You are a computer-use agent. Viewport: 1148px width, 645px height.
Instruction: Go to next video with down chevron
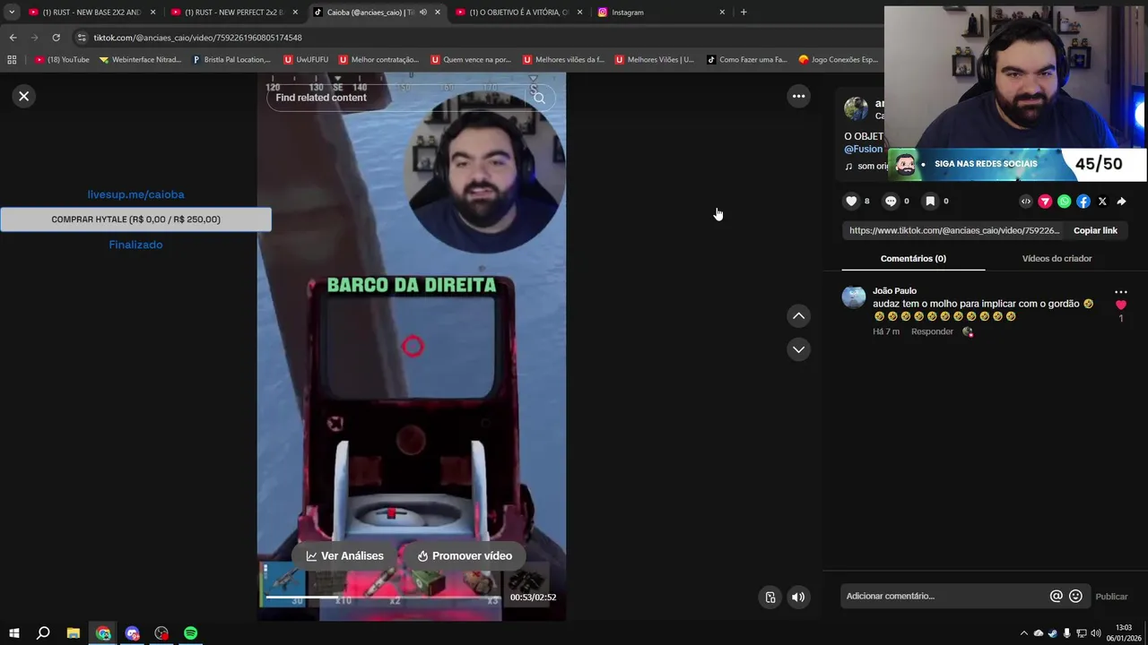click(798, 349)
